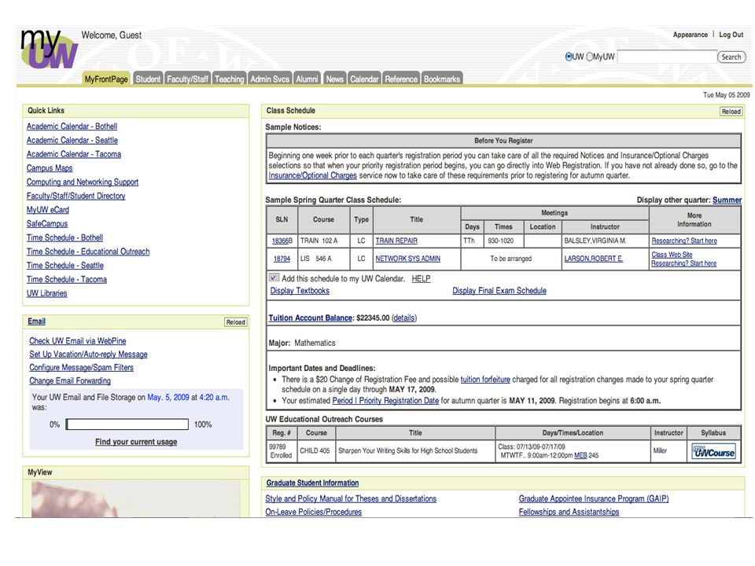Switch to the MyFrontPage tab
Viewport: 755px width, 566px height.
pos(106,79)
